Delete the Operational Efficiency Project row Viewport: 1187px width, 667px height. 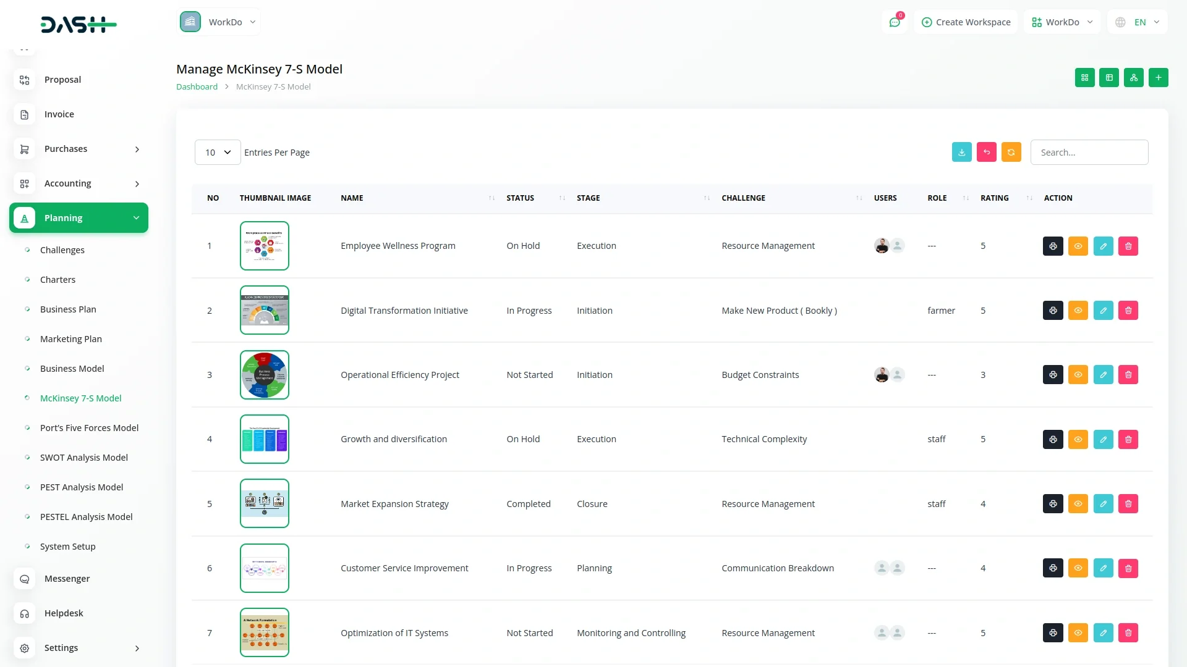1128,375
